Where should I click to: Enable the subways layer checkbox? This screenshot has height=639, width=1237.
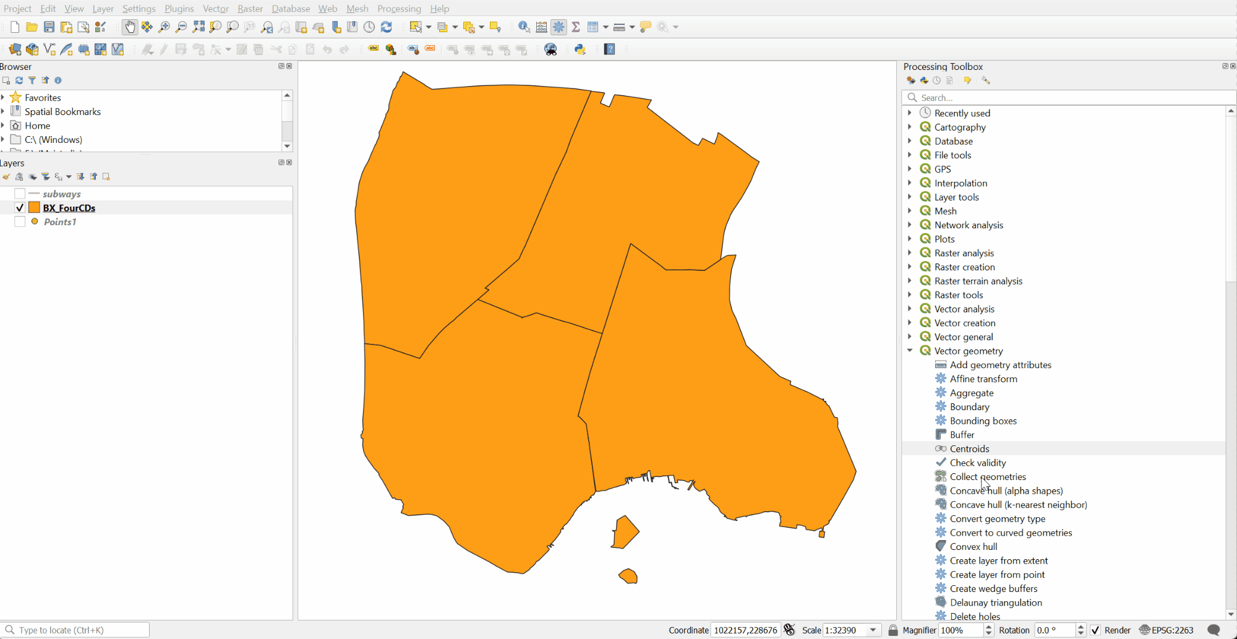[20, 194]
